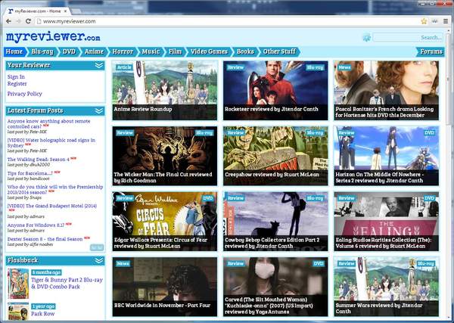Click the search gear icon beside search box
The width and height of the screenshot is (454, 323).
point(367,37)
